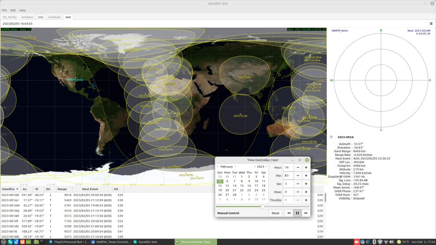Switch to the CubeSats tab
Screen dimensions: 436x245
pyautogui.click(x=54, y=17)
